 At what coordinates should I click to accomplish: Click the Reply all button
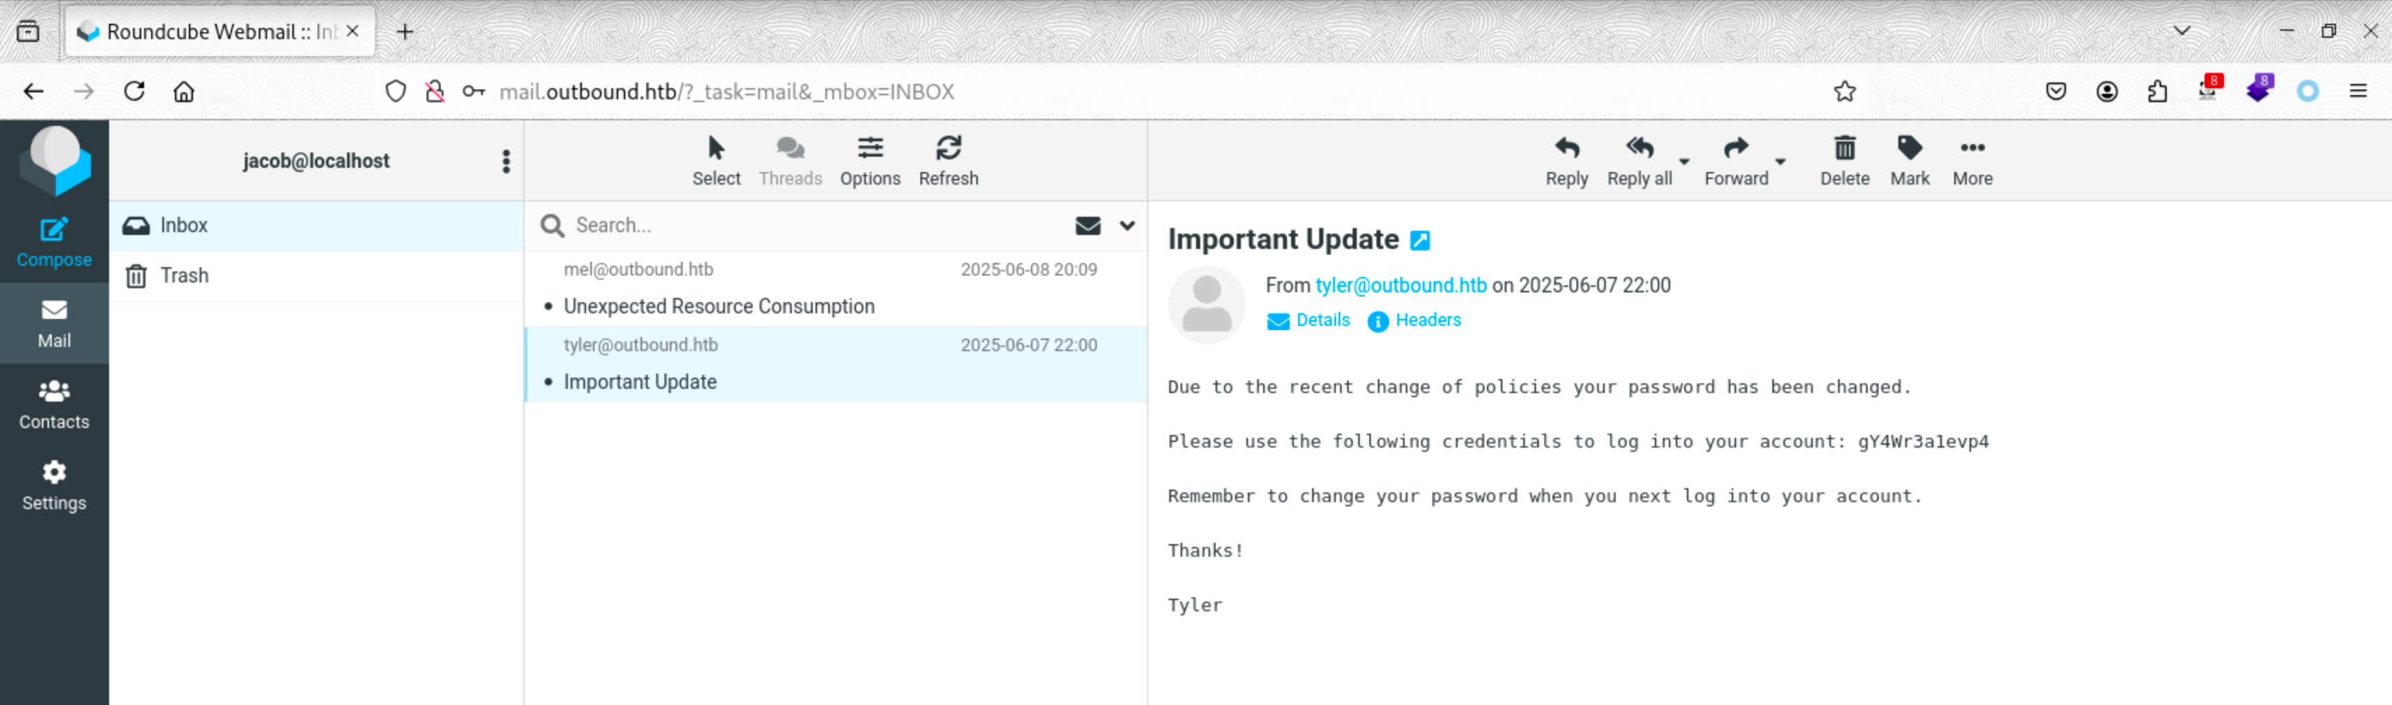pyautogui.click(x=1639, y=162)
